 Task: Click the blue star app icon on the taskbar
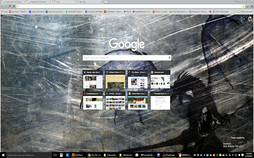coord(67,155)
